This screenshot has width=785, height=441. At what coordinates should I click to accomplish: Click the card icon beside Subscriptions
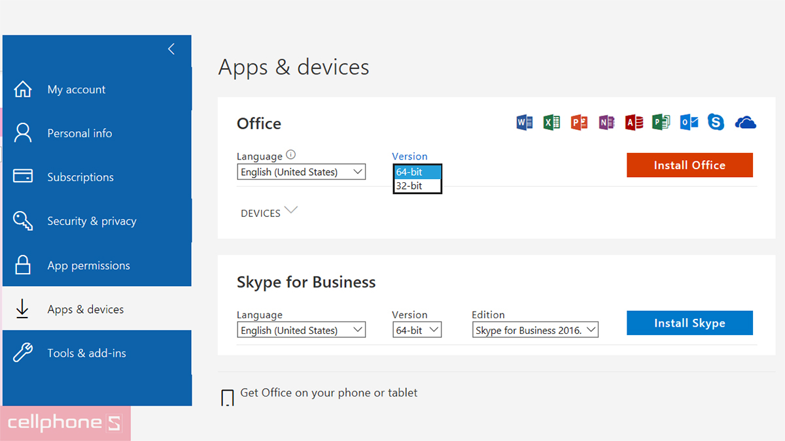click(x=23, y=176)
